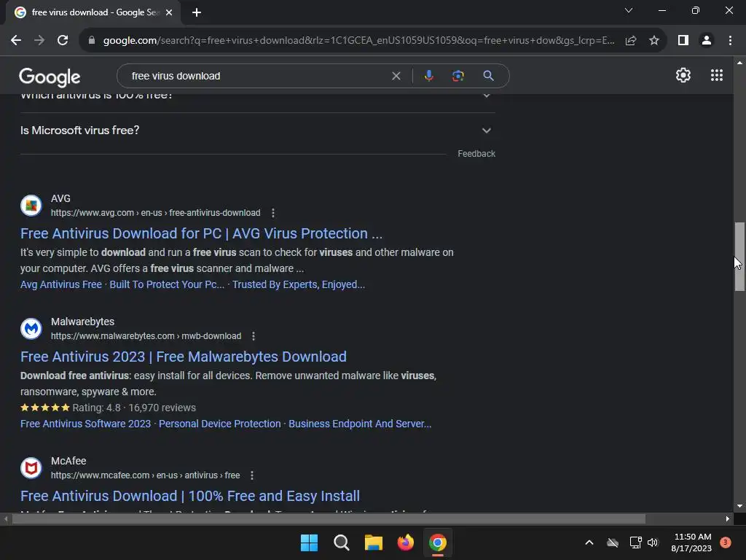Click the horizontal scrollbar thumb
The width and height of the screenshot is (746, 560).
click(329, 519)
